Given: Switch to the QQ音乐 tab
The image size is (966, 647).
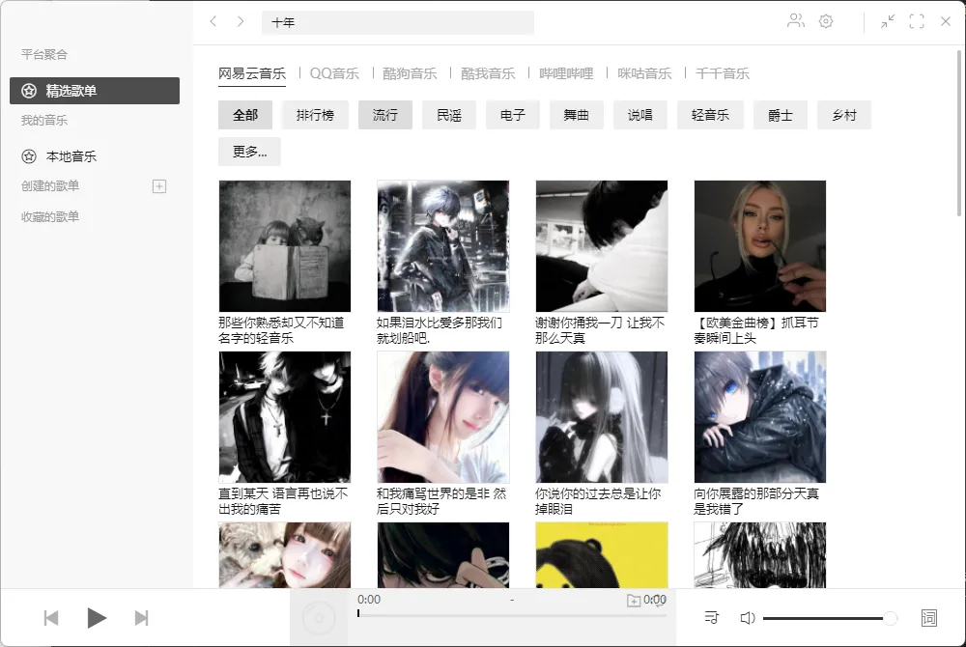Looking at the screenshot, I should coord(334,73).
